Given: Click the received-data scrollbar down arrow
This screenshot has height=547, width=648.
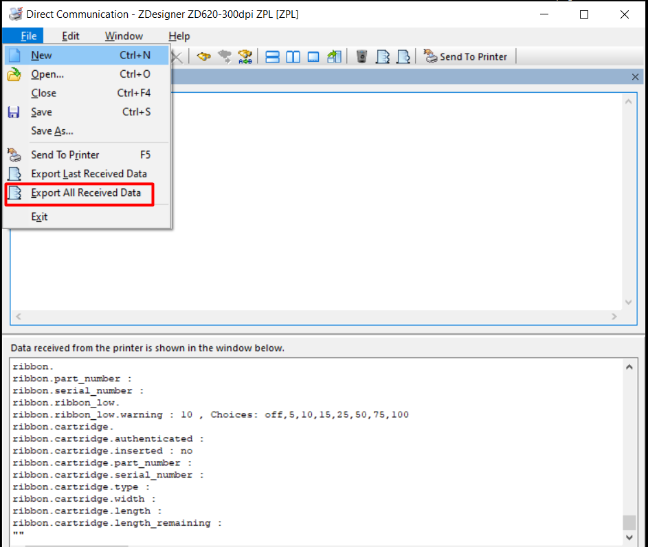Looking at the screenshot, I should 629,537.
